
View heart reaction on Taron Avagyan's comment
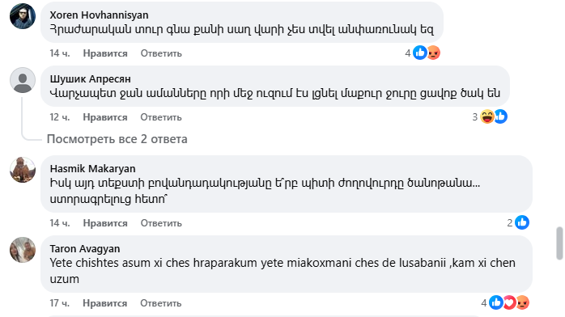click(x=509, y=302)
